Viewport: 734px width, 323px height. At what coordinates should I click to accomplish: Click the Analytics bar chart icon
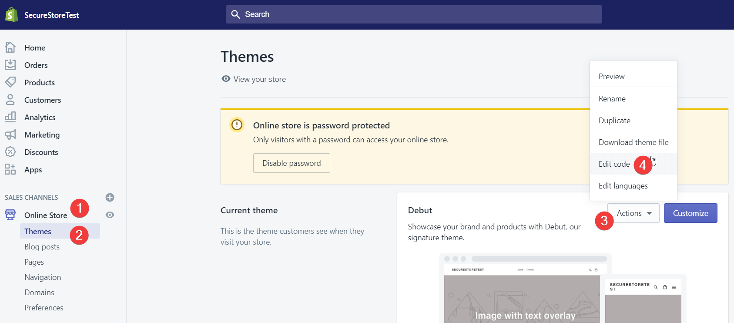click(10, 117)
